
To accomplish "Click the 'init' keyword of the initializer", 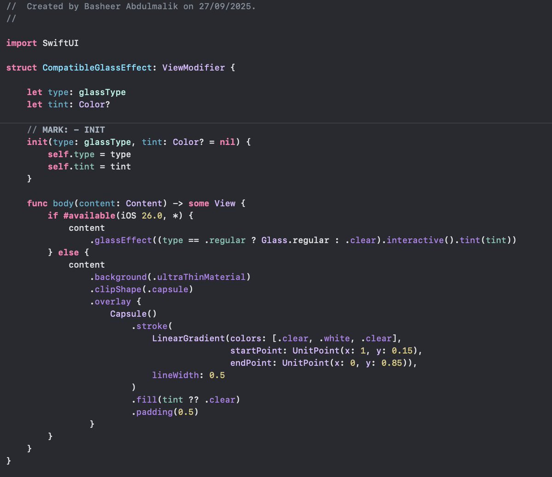I will [x=37, y=142].
